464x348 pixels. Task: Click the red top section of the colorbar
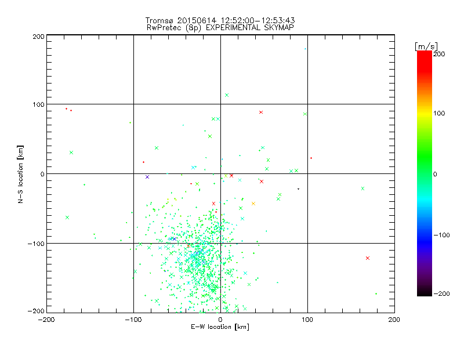point(425,61)
